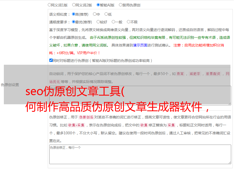This screenshot has height=169, width=234.
Task: Click the 通顺度要求 label
Action: click(x=59, y=22)
